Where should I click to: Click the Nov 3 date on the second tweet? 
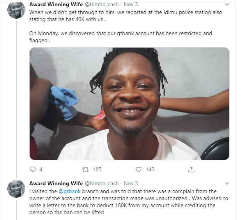pos(131,183)
